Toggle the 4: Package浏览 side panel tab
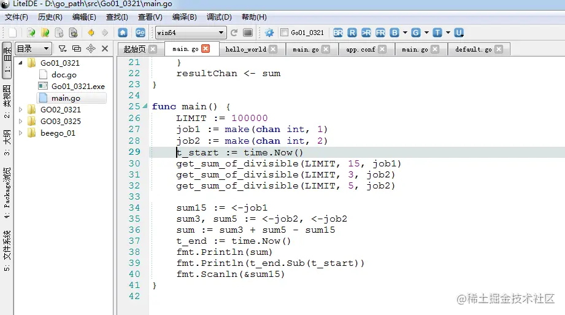 [x=7, y=193]
